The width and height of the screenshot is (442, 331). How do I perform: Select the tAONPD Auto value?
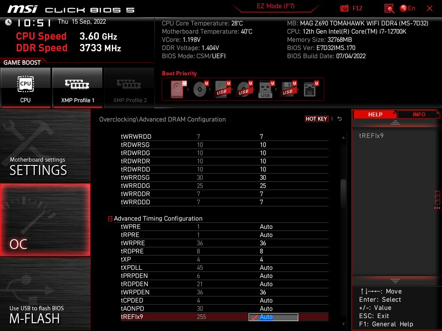[x=266, y=309]
